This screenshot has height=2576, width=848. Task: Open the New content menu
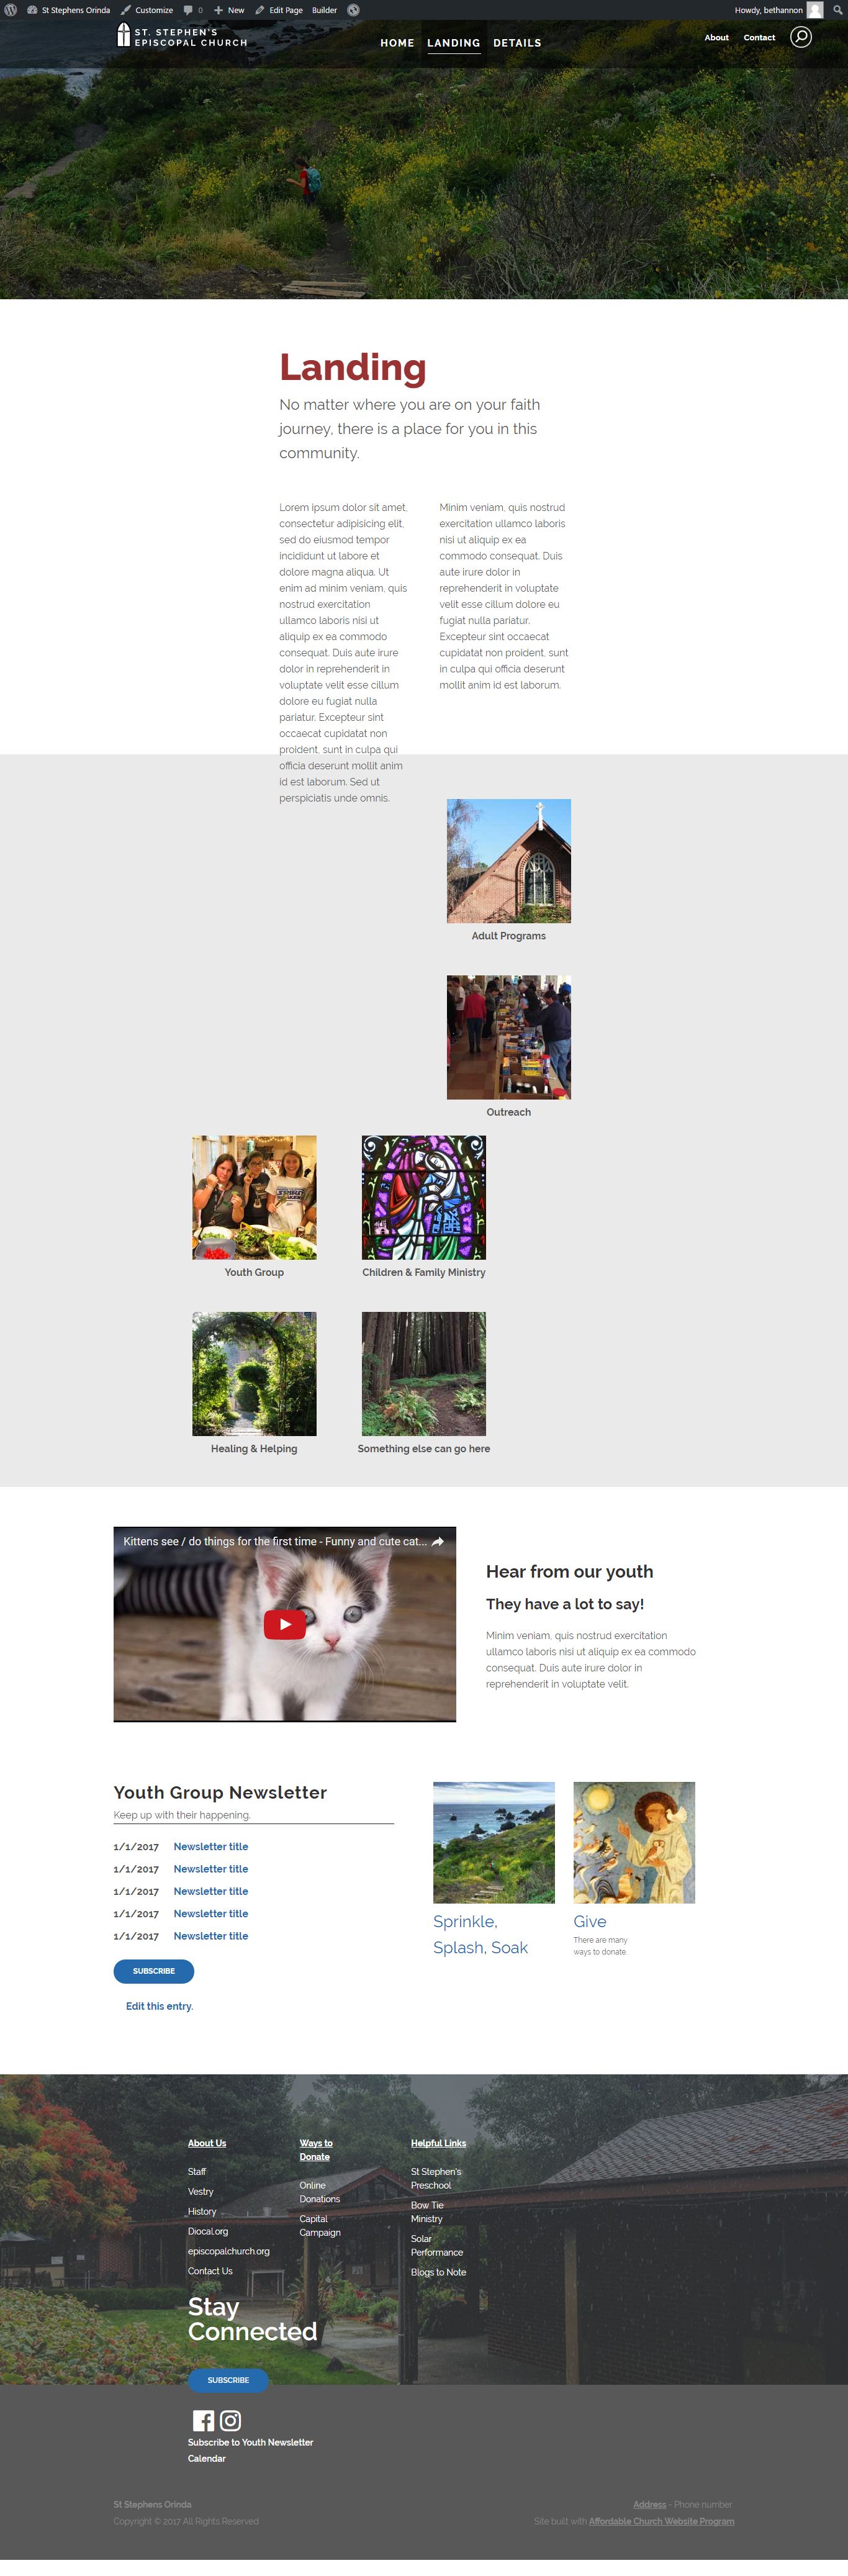click(229, 10)
